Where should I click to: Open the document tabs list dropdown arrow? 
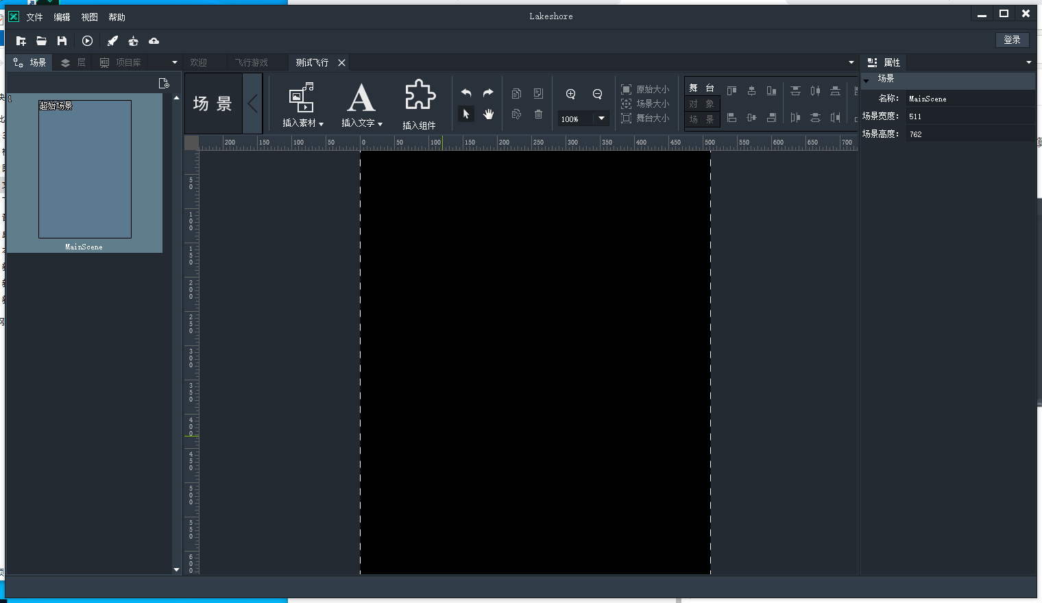coord(851,62)
